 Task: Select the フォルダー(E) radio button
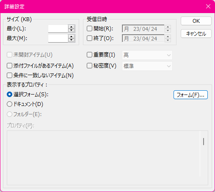(x=9, y=114)
